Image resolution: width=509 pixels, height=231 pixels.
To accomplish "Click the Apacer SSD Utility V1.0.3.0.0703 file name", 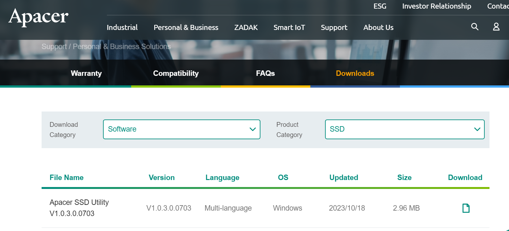I will coord(79,208).
